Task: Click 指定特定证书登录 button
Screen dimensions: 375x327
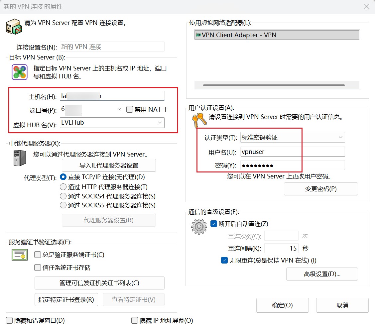Action: 66,299
